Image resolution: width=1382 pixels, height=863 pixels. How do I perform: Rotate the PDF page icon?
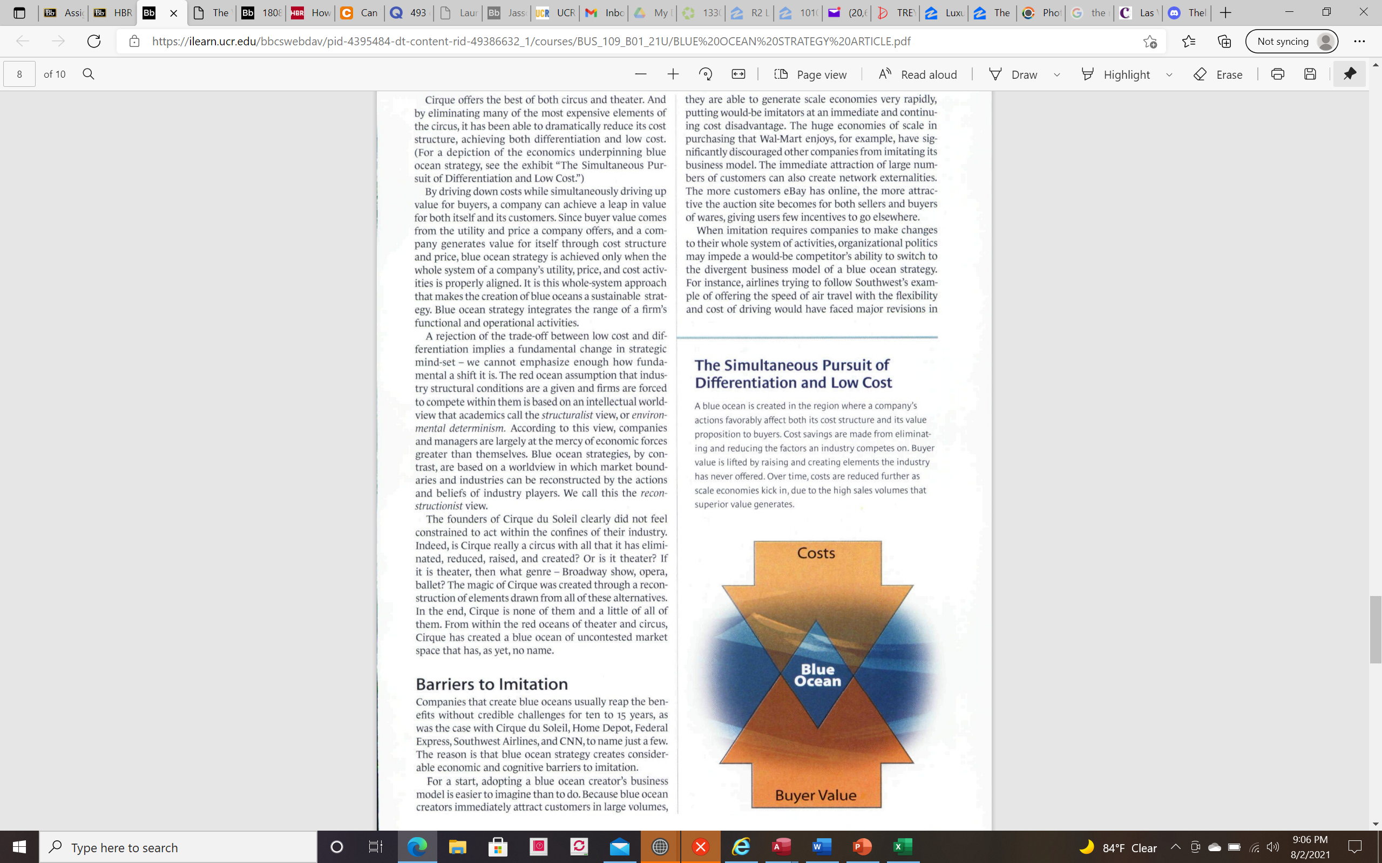[705, 74]
